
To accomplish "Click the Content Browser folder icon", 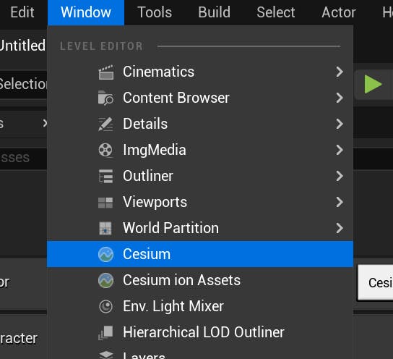I will (x=105, y=98).
